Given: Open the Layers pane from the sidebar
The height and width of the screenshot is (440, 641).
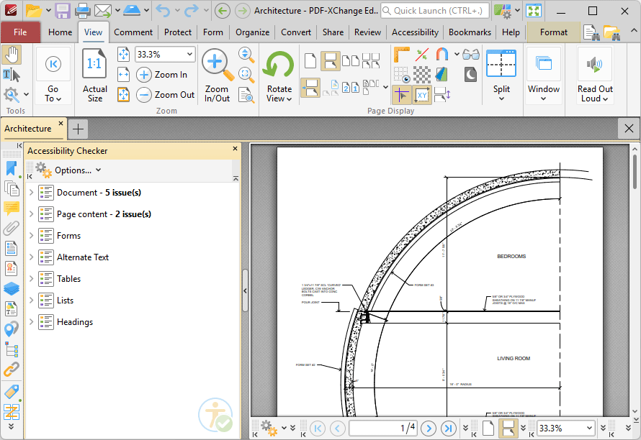Looking at the screenshot, I should coord(12,288).
